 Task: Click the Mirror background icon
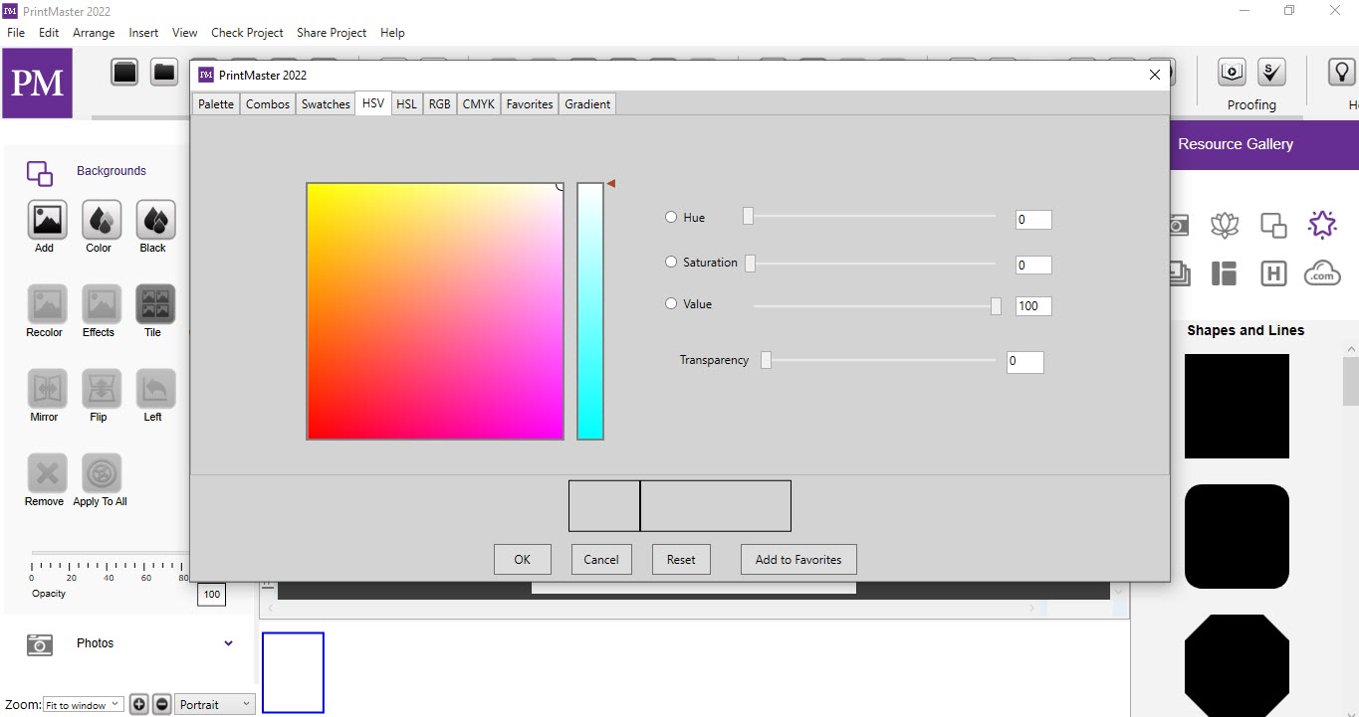pyautogui.click(x=47, y=389)
